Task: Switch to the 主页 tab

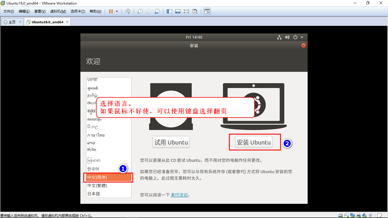Action: pyautogui.click(x=12, y=22)
